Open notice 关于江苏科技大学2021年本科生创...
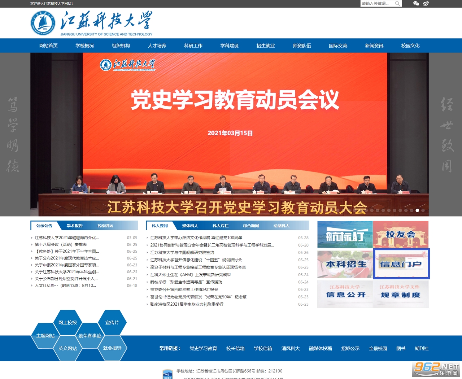 click(x=67, y=272)
